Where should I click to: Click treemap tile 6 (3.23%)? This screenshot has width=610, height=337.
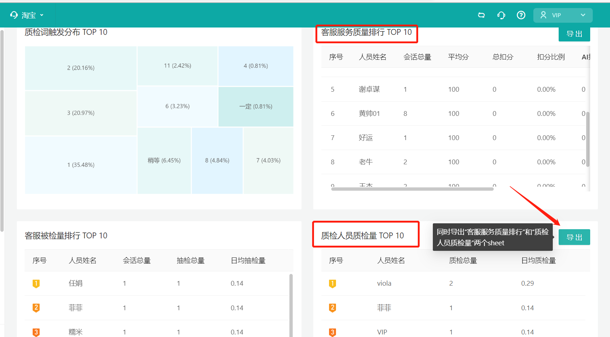[178, 106]
